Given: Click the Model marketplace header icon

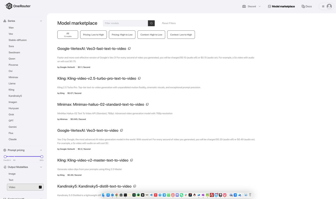Looking at the screenshot, I should pos(269,6).
